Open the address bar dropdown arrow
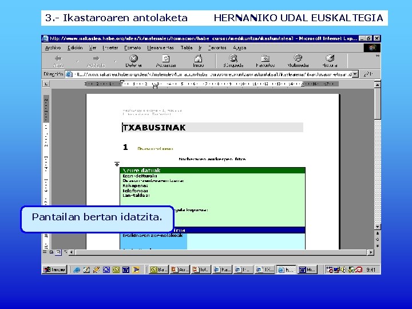This screenshot has height=309, width=412. tap(355, 74)
